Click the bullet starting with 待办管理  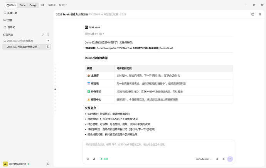(x=119, y=124)
